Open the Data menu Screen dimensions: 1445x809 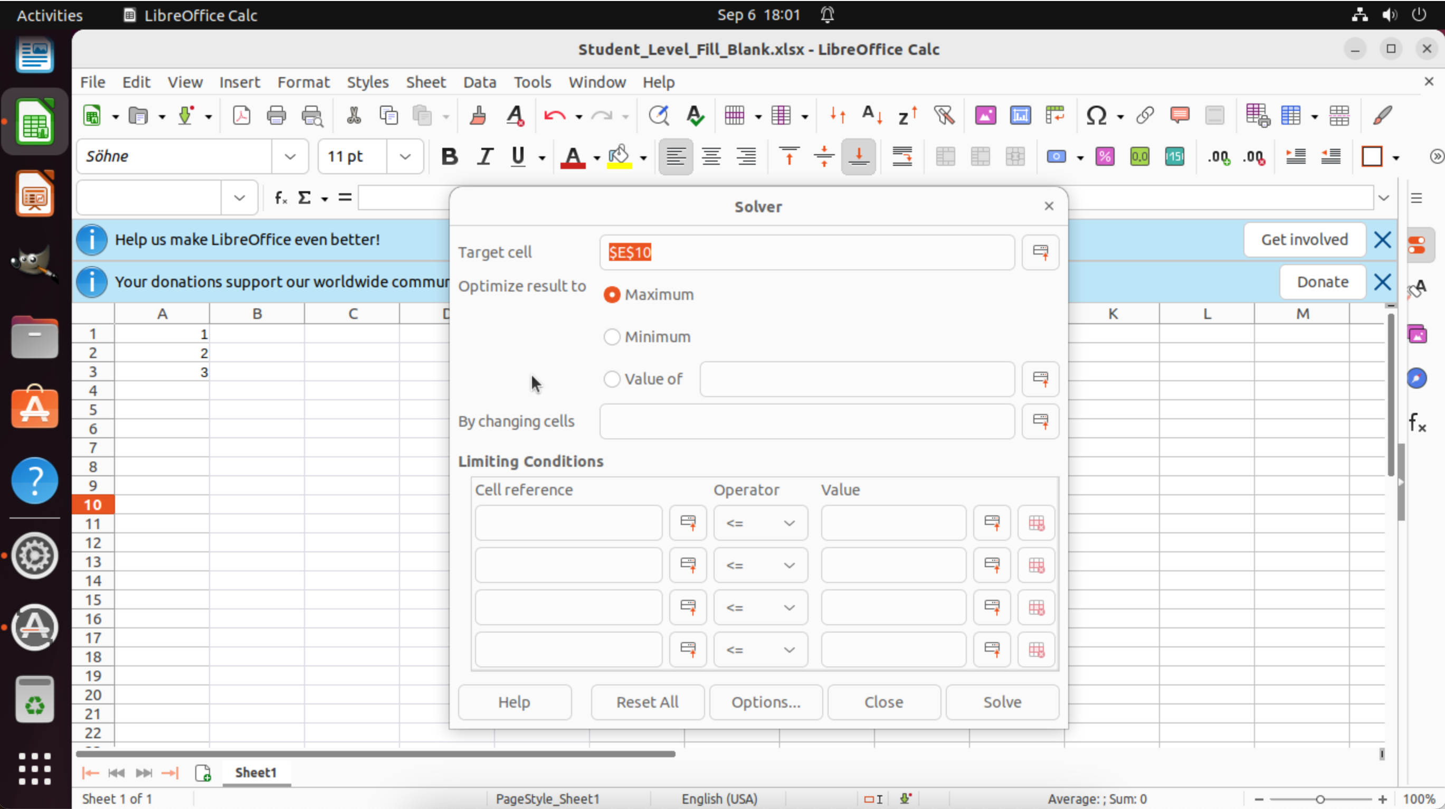tap(479, 82)
